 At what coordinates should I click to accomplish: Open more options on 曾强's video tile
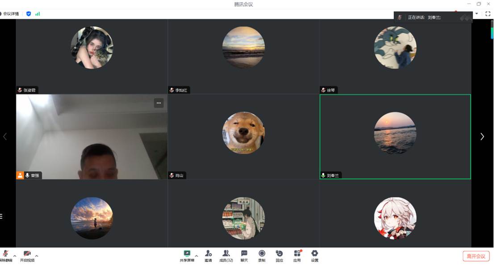pos(159,103)
